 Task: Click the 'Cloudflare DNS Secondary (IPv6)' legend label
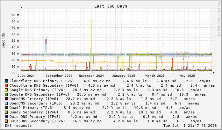click(x=44, y=85)
